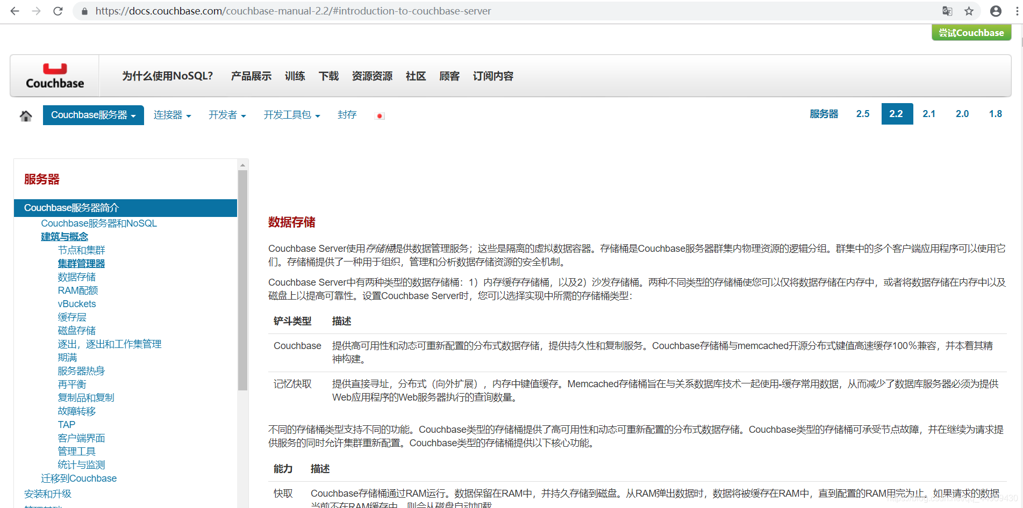Image resolution: width=1023 pixels, height=508 pixels.
Task: Open the 顾客 menu item
Action: tap(449, 76)
